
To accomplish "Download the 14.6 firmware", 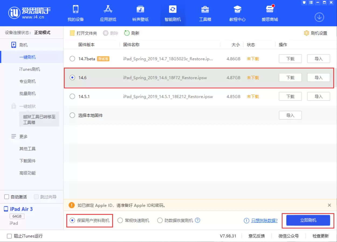I will pyautogui.click(x=290, y=78).
